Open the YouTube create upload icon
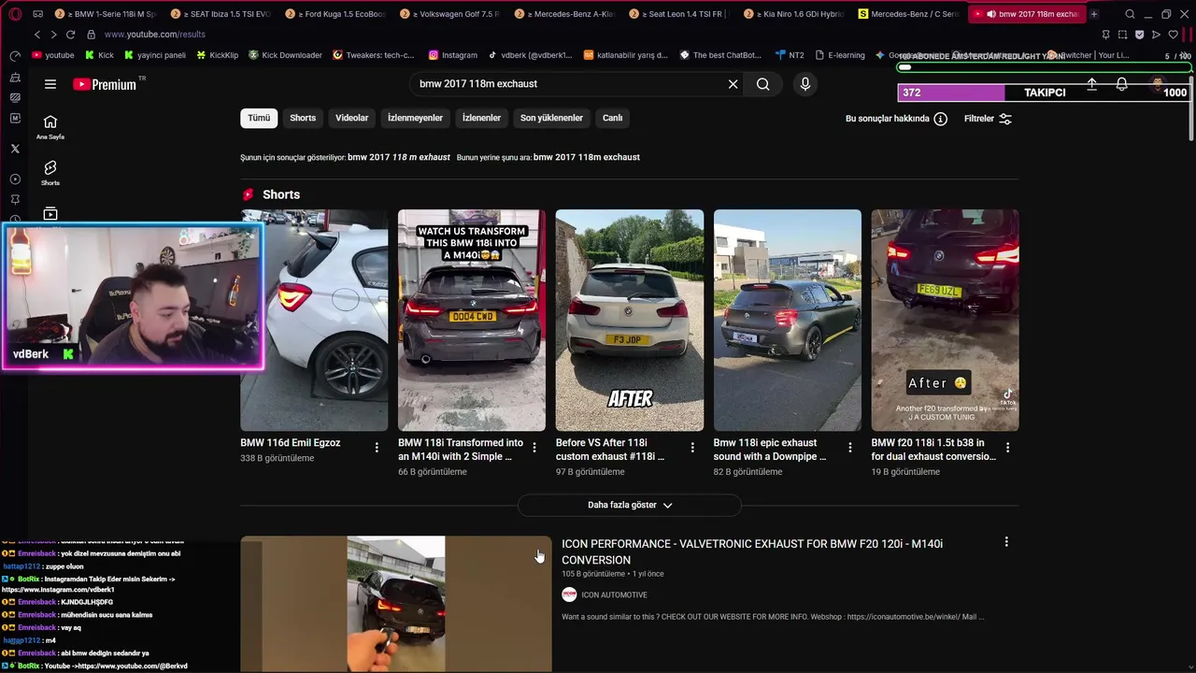This screenshot has height=673, width=1196. (x=1091, y=84)
